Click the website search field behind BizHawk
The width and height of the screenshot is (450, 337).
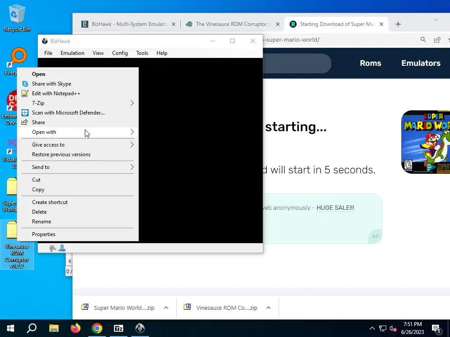coord(297,63)
